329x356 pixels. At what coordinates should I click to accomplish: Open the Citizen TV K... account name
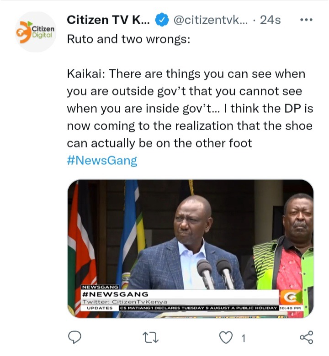[x=108, y=20]
